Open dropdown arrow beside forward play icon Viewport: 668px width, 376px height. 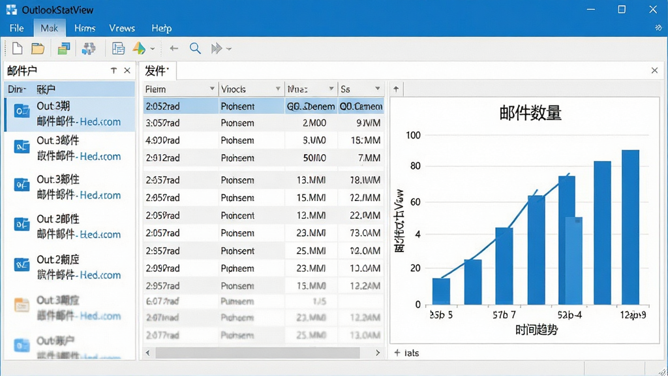229,49
